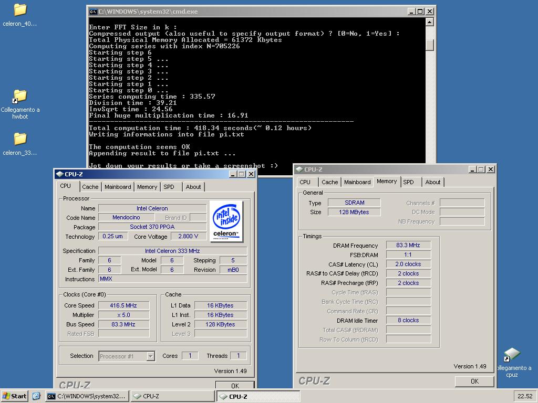Screen dimensions: 538x403
Task: Click the DRAM Frequency value 83.3 MHz
Action: [x=408, y=245]
